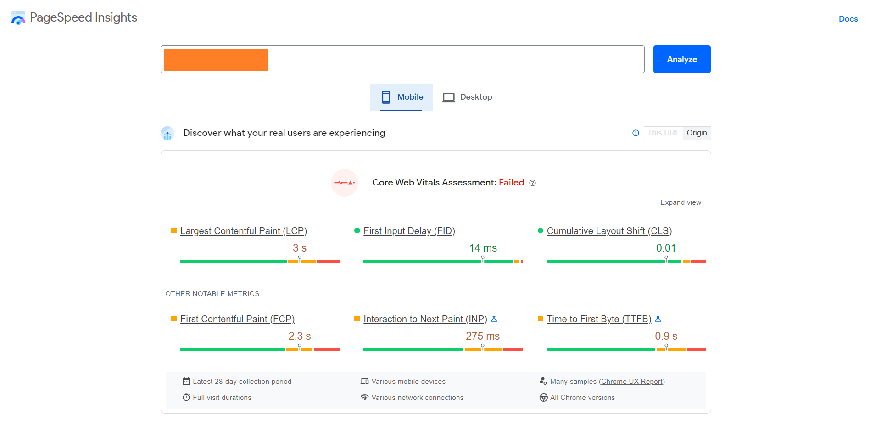The image size is (870, 427).
Task: Switch to the Desktop tab
Action: coord(467,97)
